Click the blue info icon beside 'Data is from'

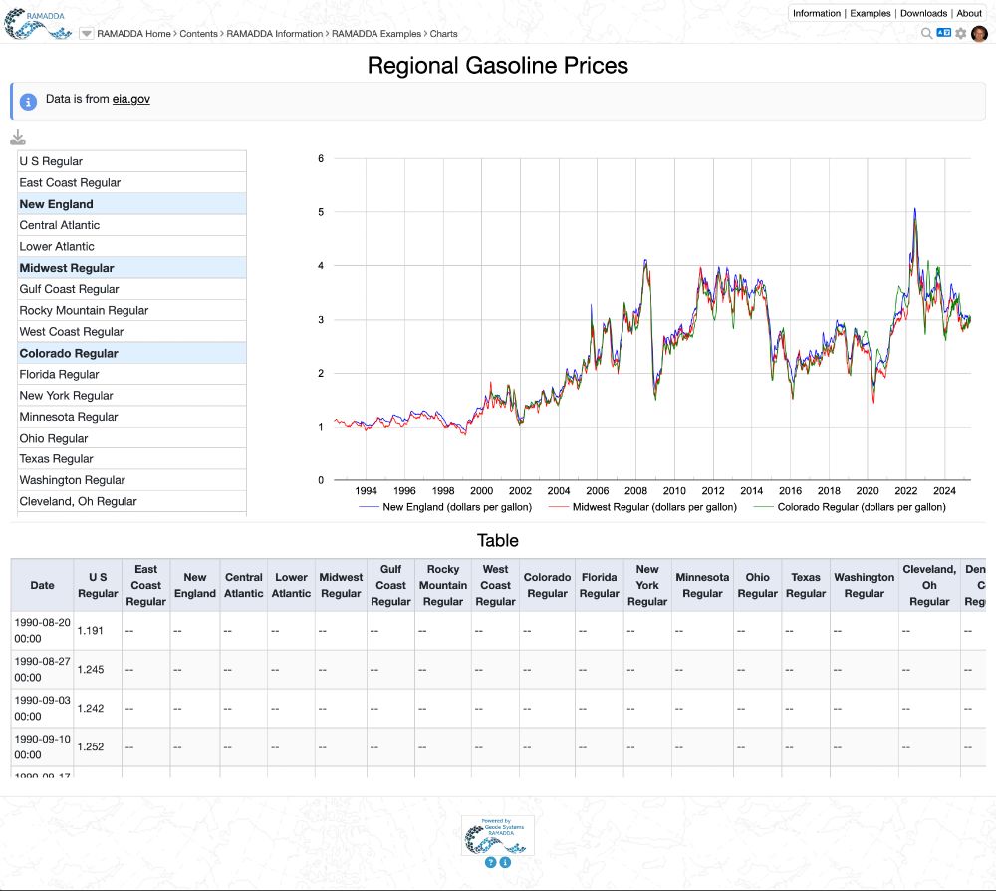point(28,102)
